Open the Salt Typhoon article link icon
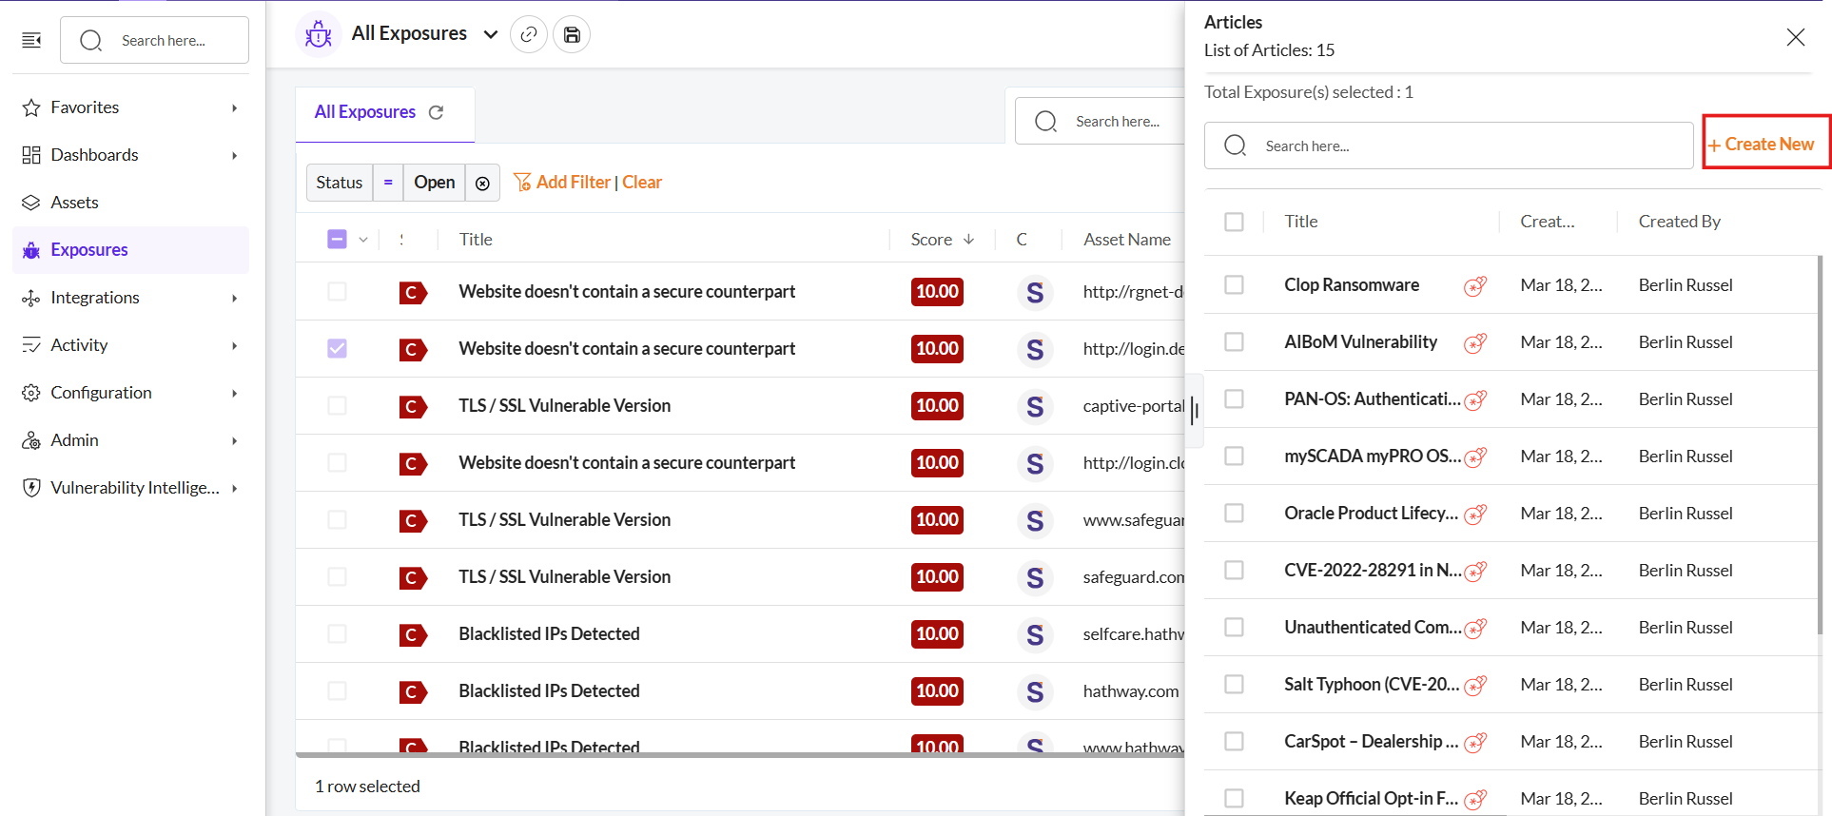The height and width of the screenshot is (816, 1832). tap(1475, 685)
